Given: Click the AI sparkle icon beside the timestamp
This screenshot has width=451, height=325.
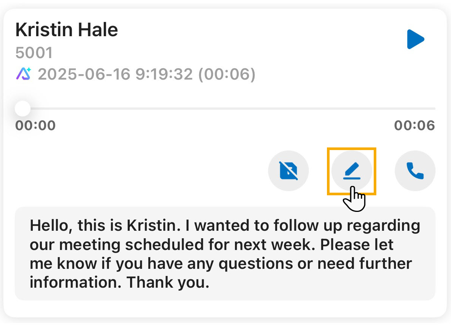Looking at the screenshot, I should tap(23, 74).
